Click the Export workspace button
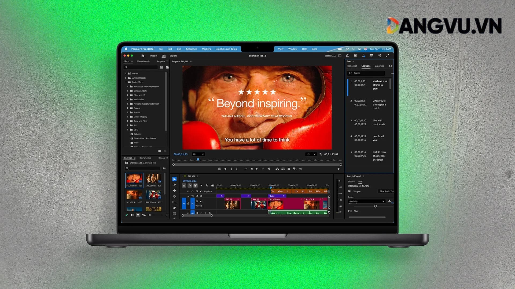The image size is (515, 289). (173, 56)
